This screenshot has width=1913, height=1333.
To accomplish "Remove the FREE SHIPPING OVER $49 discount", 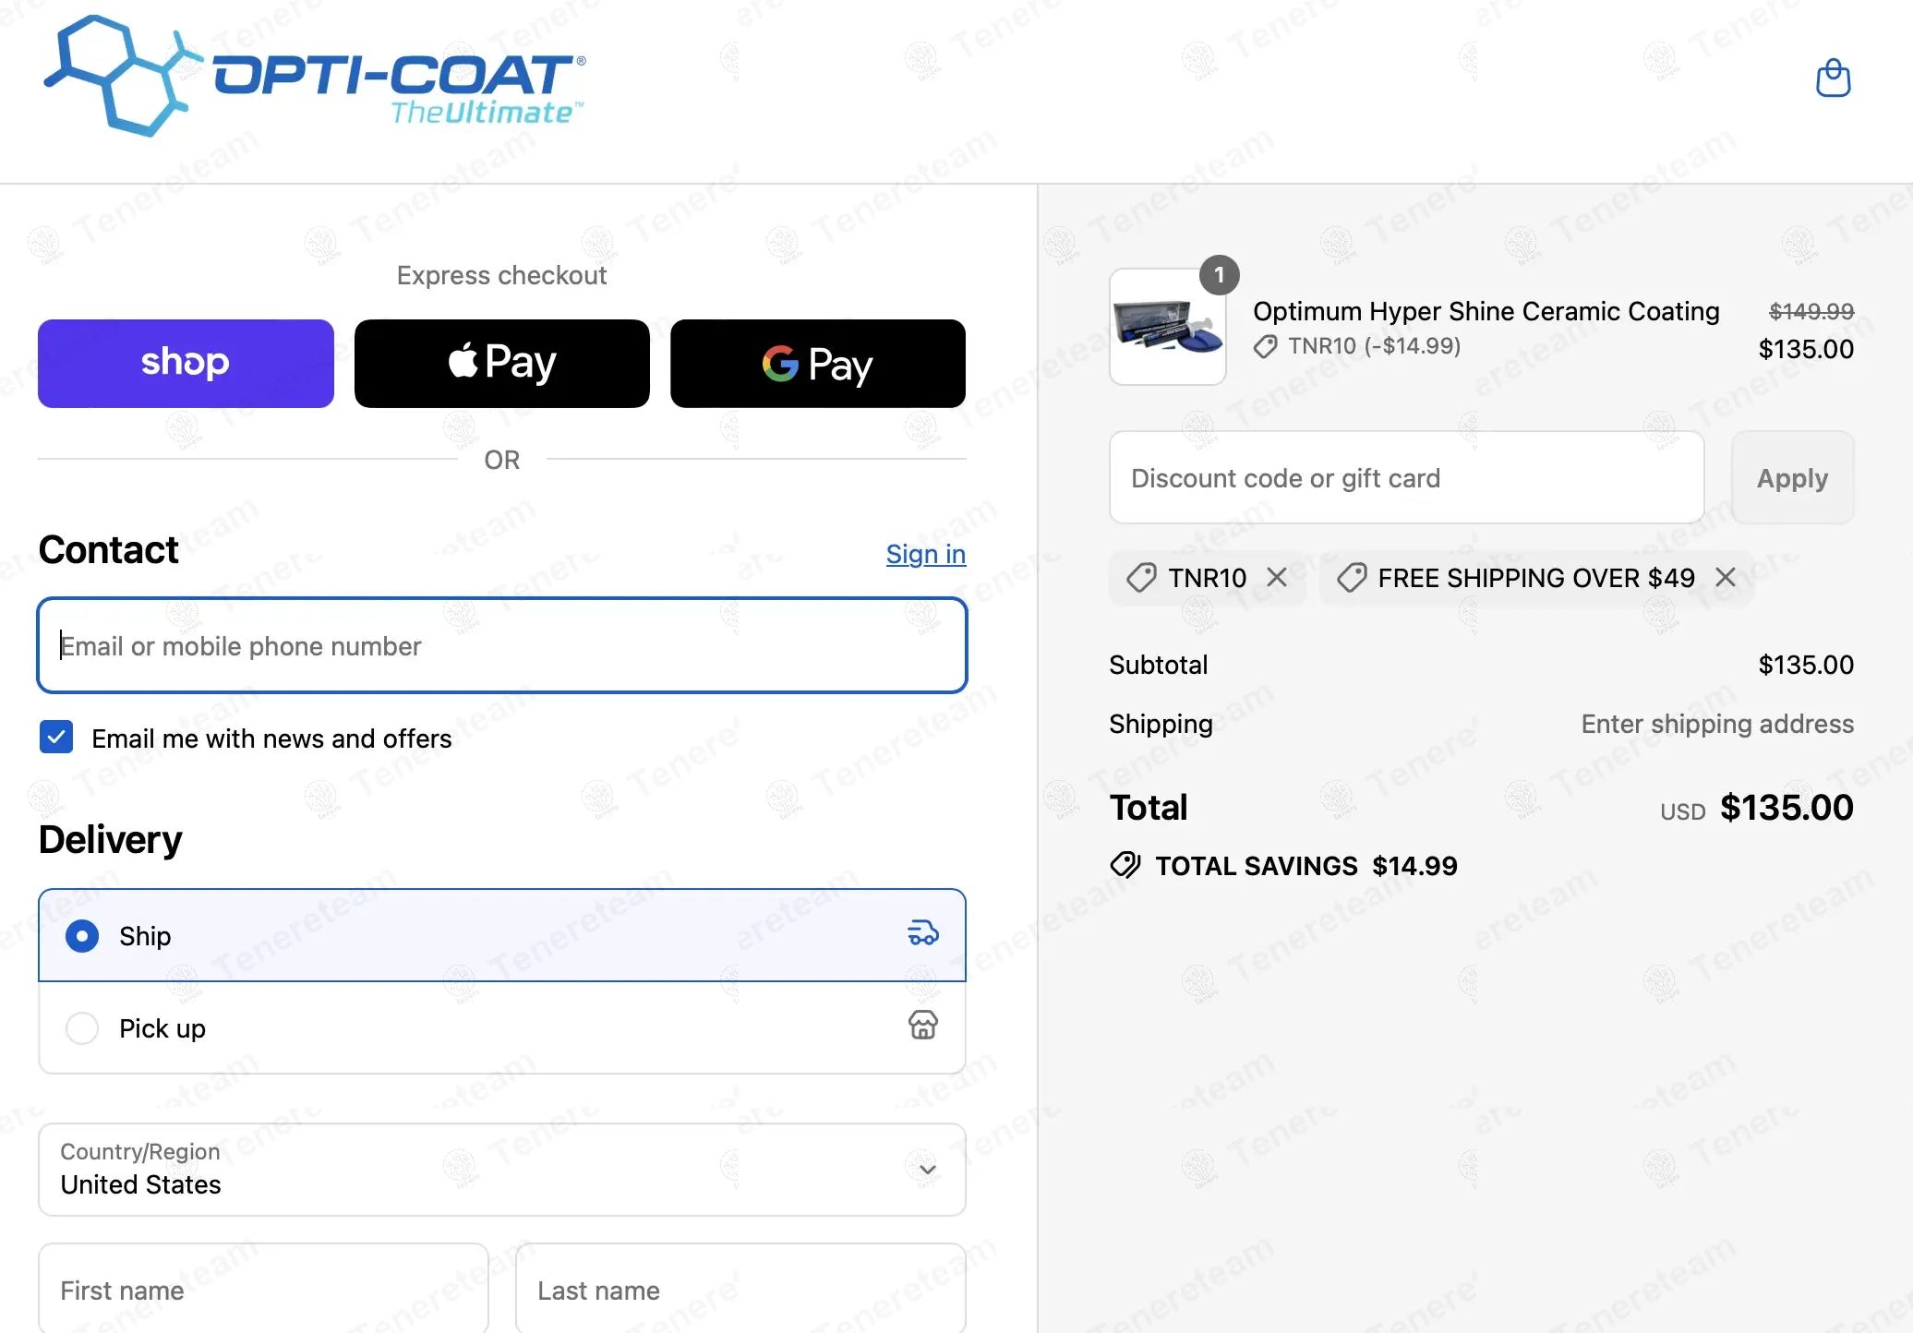I will (x=1725, y=577).
